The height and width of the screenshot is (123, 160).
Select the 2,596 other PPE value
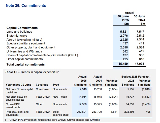[x=124, y=47]
